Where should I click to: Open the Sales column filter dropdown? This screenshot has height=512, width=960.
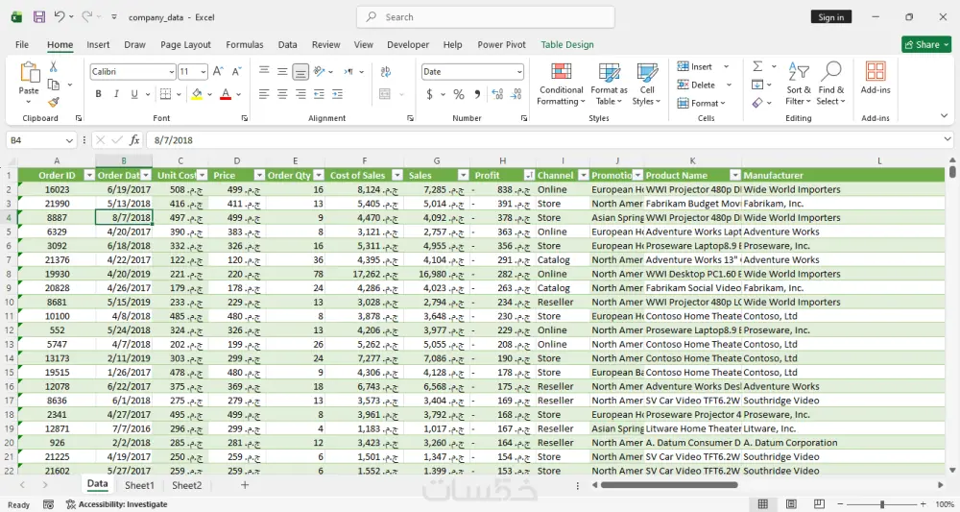point(463,175)
